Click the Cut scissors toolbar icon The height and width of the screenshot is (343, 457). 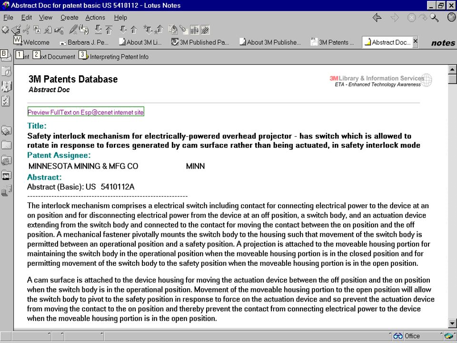pyautogui.click(x=27, y=30)
